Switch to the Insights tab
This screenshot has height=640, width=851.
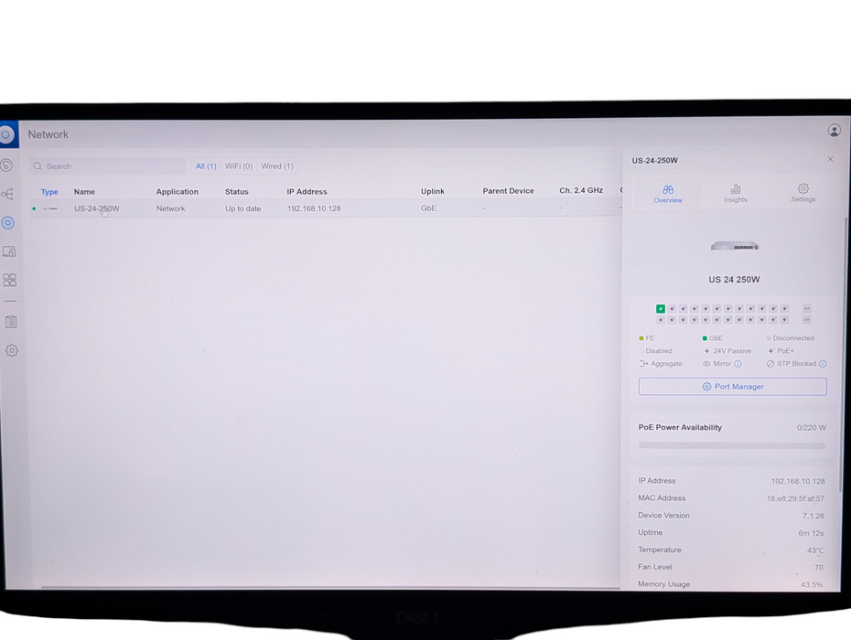(736, 194)
